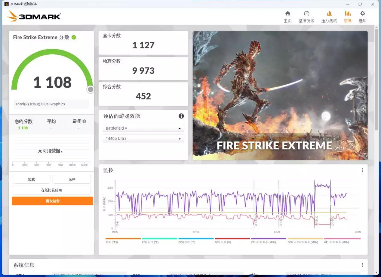The height and width of the screenshot is (277, 381).
Task: Switch to the 结果 results tab
Action: point(348,17)
